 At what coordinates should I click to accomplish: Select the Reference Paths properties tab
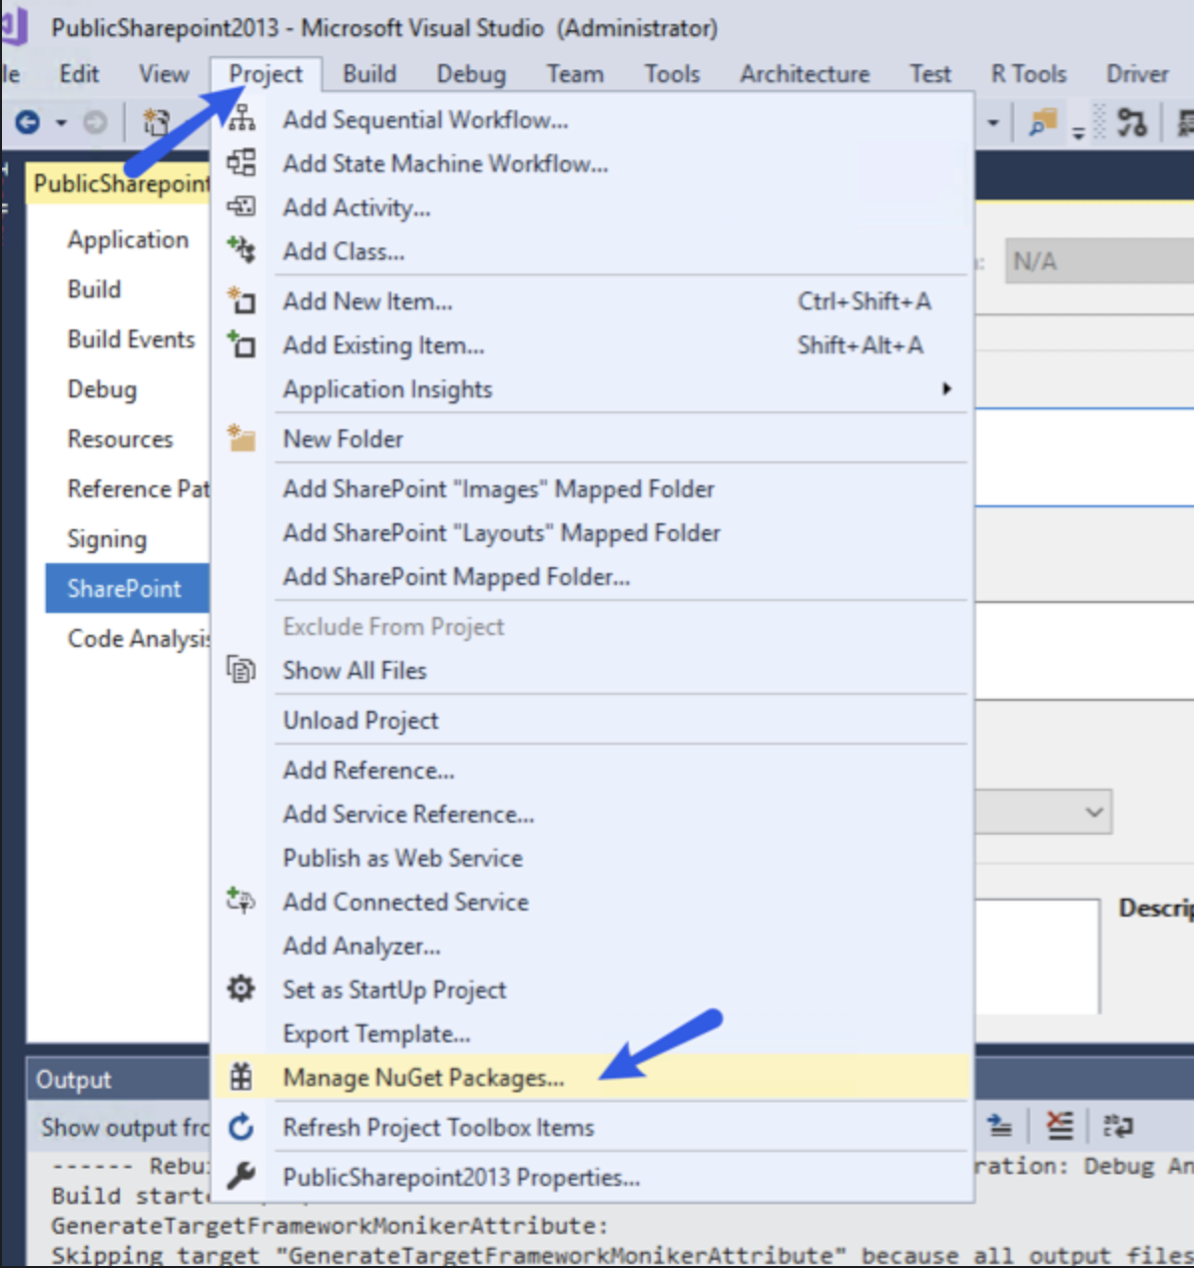(128, 489)
